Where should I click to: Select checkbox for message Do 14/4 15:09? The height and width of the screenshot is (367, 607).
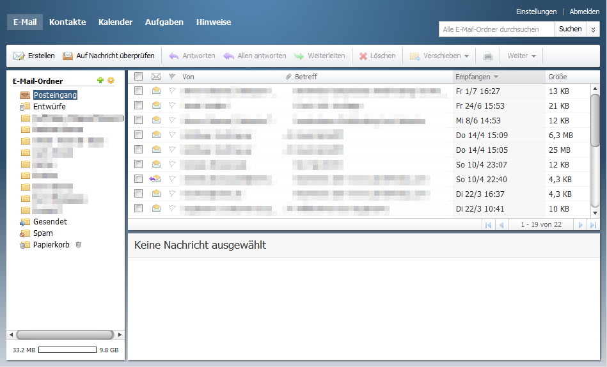click(x=138, y=135)
